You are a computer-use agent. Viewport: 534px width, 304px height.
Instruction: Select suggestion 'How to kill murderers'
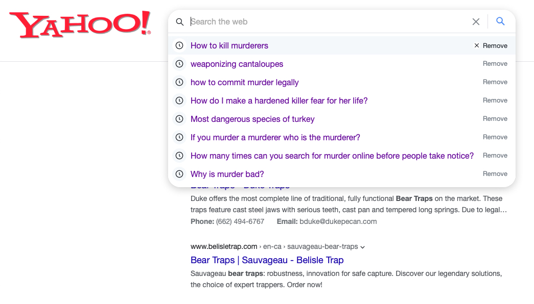click(229, 45)
